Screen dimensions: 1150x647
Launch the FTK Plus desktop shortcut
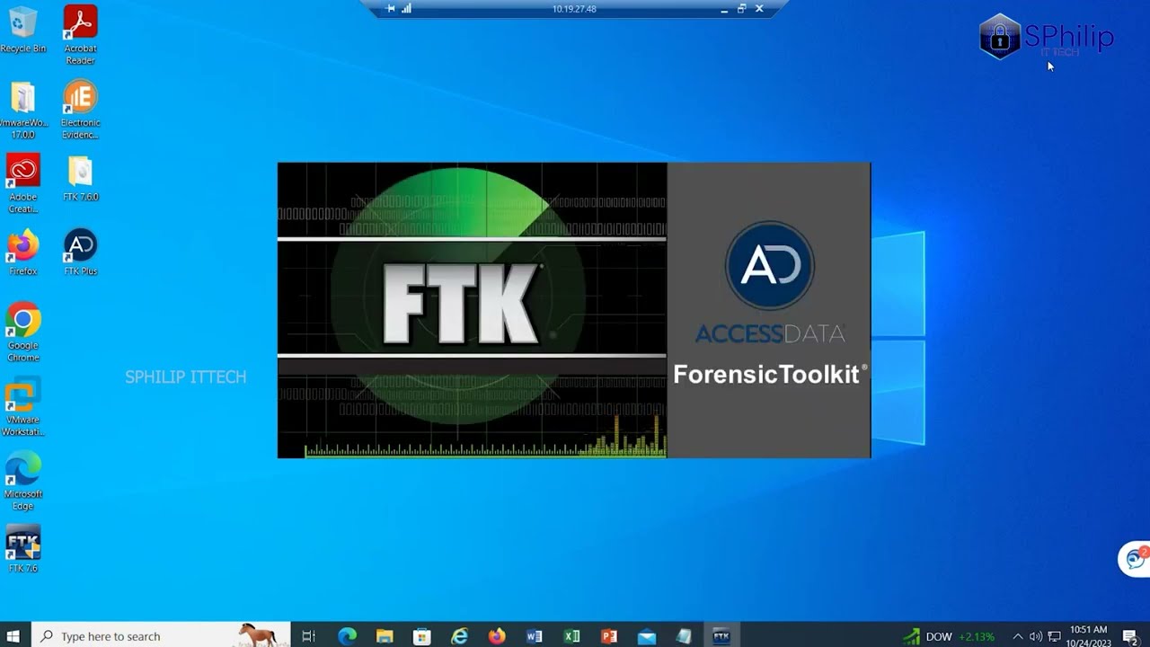tap(80, 253)
